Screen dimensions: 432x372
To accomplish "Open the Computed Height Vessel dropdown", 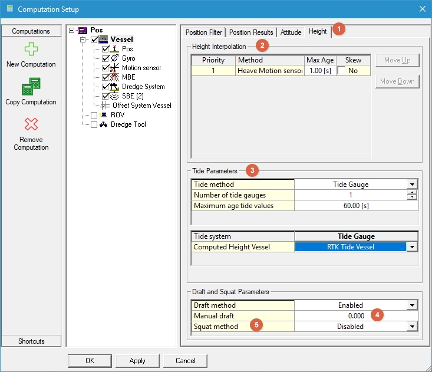I will [413, 247].
